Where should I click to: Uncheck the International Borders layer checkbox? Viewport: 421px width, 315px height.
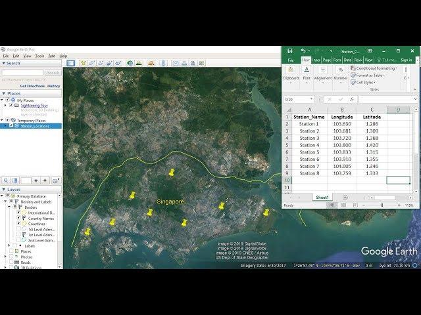pos(18,213)
